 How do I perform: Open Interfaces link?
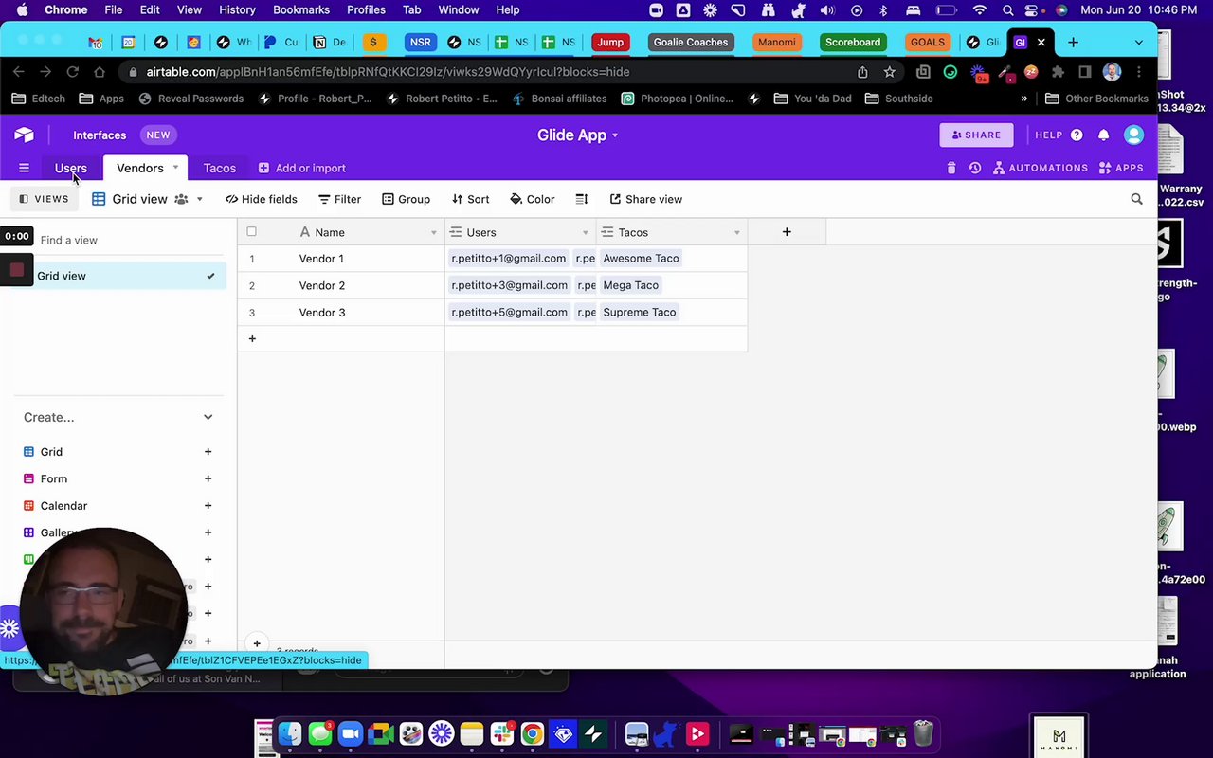pos(100,135)
